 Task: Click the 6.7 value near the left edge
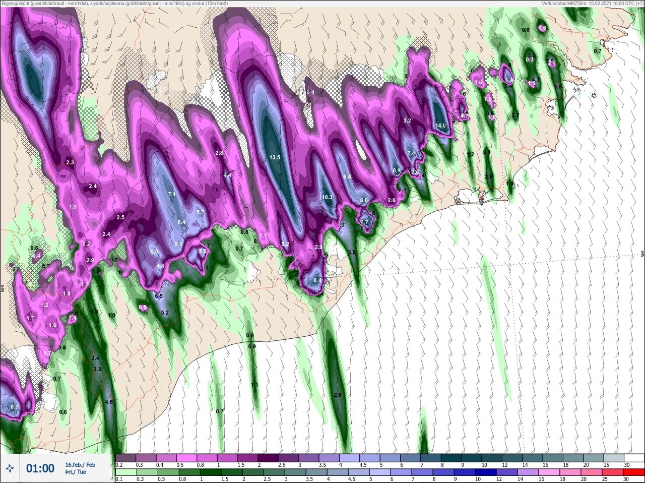point(14,407)
